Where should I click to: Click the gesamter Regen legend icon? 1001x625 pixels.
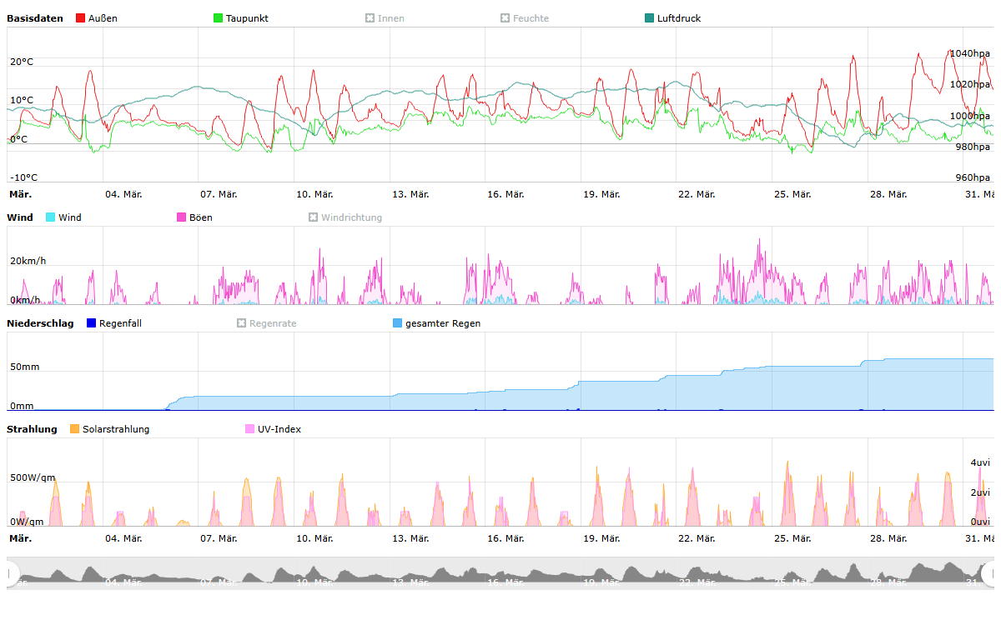point(397,323)
